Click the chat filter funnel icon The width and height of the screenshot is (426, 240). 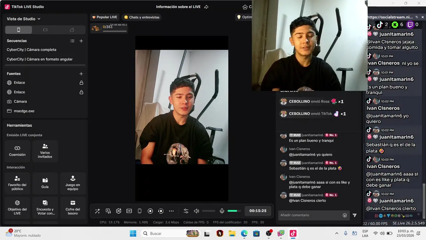pos(354,215)
